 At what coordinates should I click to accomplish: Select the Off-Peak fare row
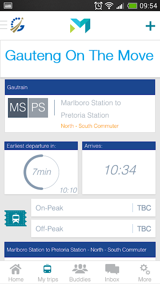(93, 229)
